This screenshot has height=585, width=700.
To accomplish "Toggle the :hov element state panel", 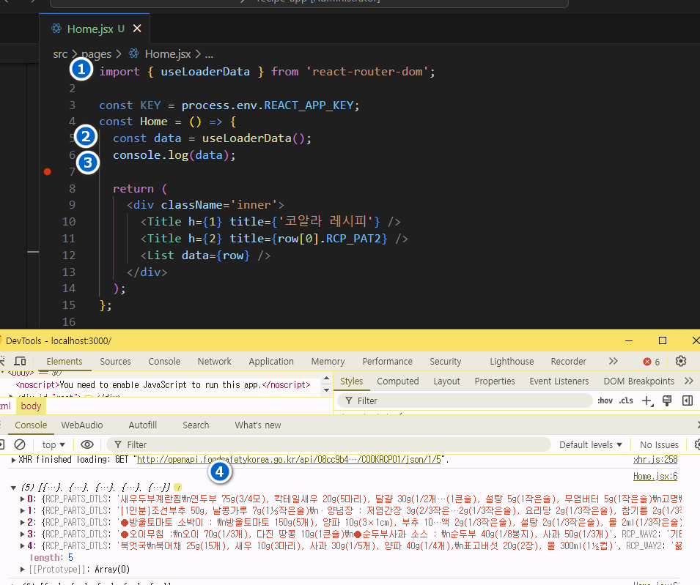I will click(605, 400).
